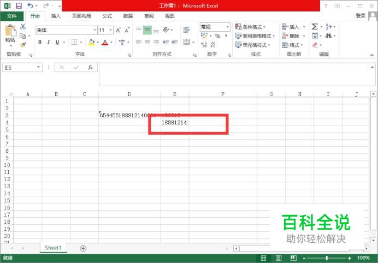Open the number format dropdown (常规)
378x263 pixels.
point(227,27)
